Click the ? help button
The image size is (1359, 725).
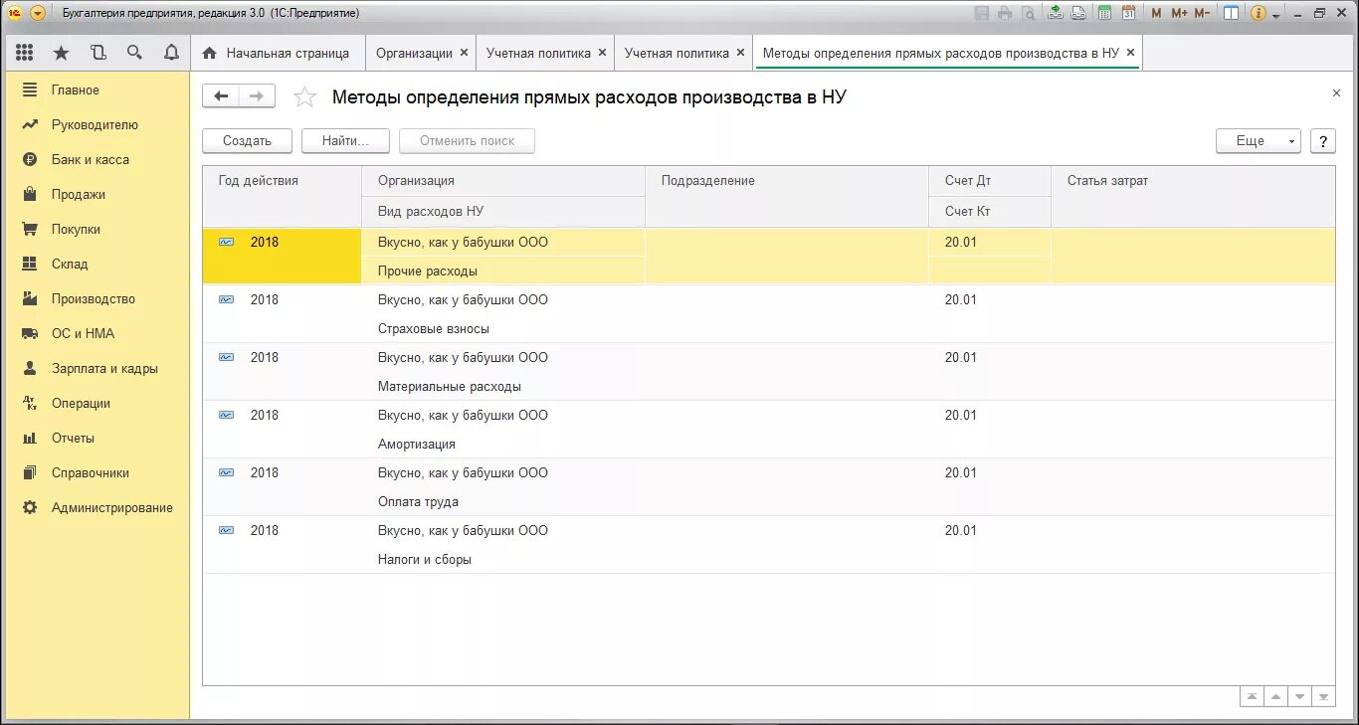pyautogui.click(x=1322, y=141)
